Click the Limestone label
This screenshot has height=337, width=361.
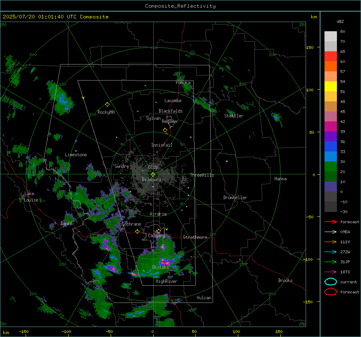pos(76,155)
